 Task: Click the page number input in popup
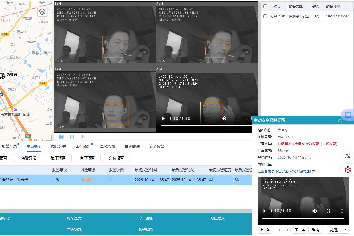click(279, 230)
